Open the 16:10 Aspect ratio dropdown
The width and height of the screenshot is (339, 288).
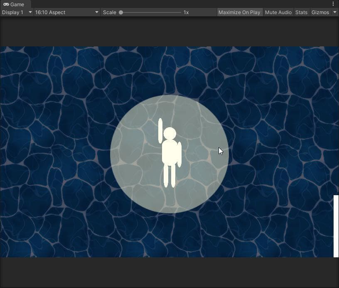pyautogui.click(x=66, y=12)
